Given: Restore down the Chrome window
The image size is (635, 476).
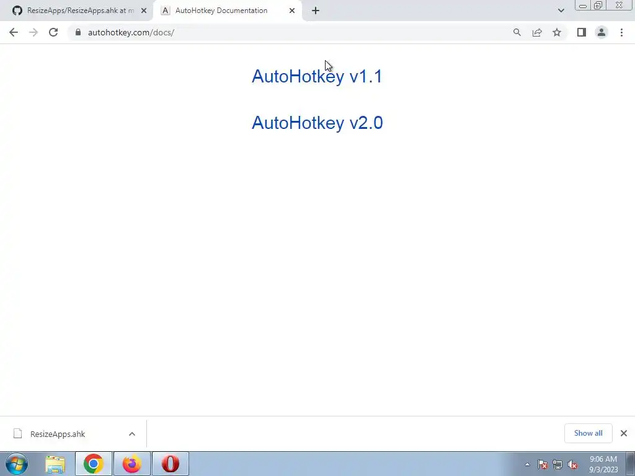Looking at the screenshot, I should pos(598,6).
